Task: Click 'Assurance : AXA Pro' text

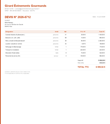Action: coord(29,11)
